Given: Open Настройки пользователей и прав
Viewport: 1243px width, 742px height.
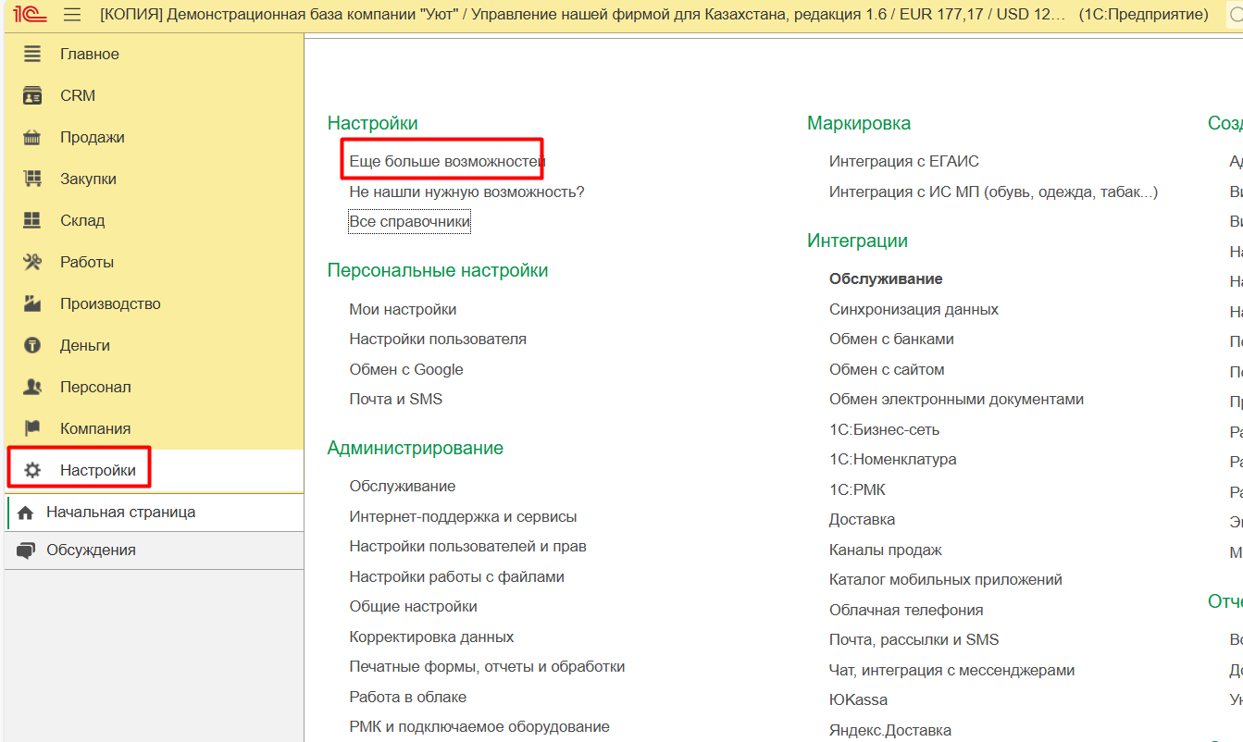Looking at the screenshot, I should pos(467,546).
